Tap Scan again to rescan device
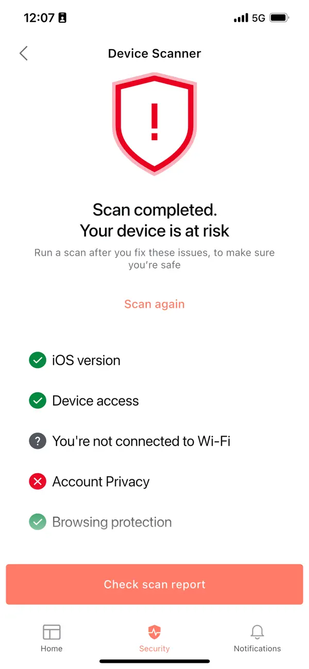The width and height of the screenshot is (309, 669). pyautogui.click(x=154, y=304)
